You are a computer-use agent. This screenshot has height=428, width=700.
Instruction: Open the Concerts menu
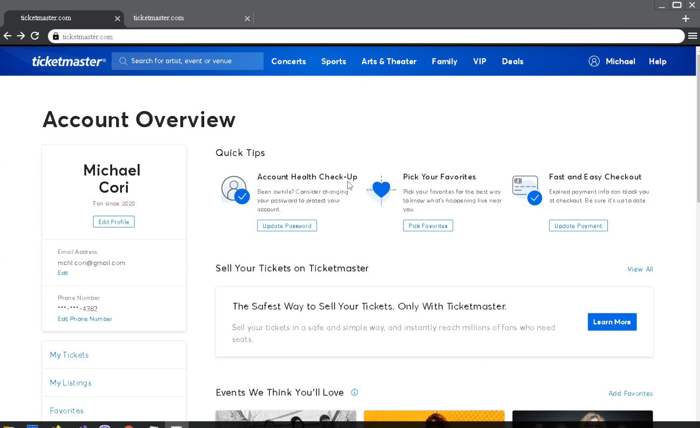click(289, 61)
